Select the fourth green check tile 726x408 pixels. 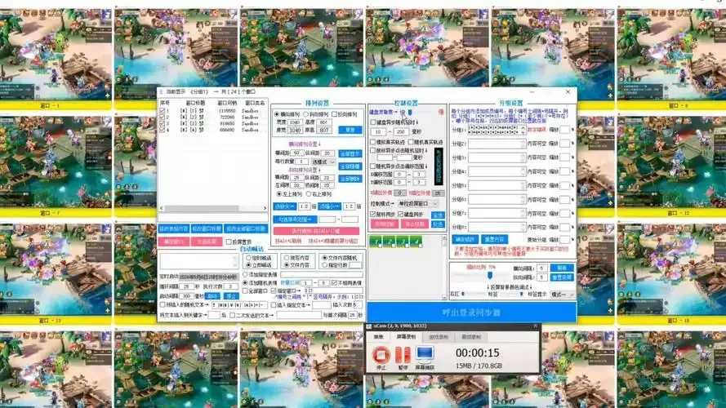[x=416, y=242]
